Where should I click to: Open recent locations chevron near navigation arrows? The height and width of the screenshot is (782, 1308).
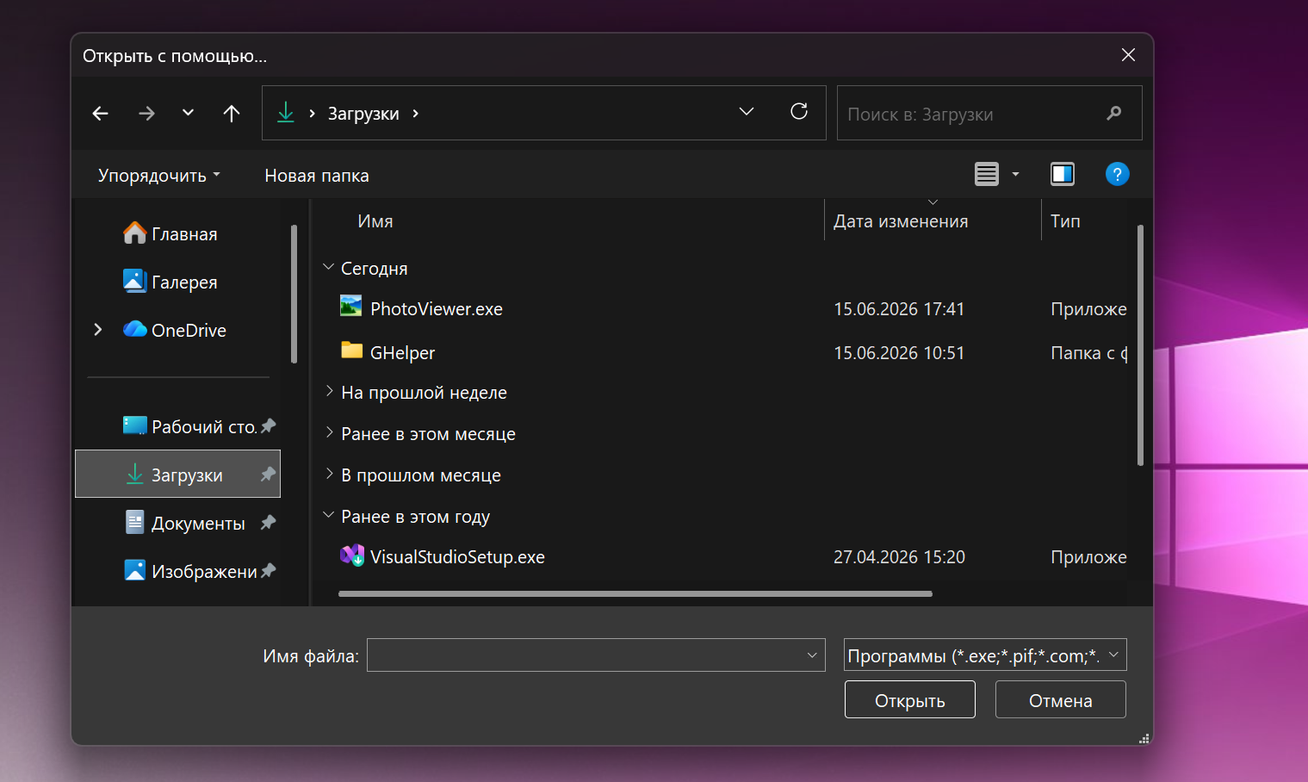coord(188,113)
